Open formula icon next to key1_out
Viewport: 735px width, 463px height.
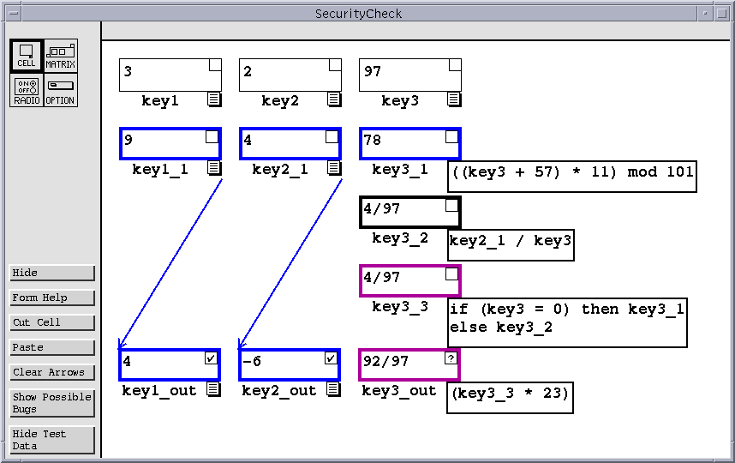214,389
